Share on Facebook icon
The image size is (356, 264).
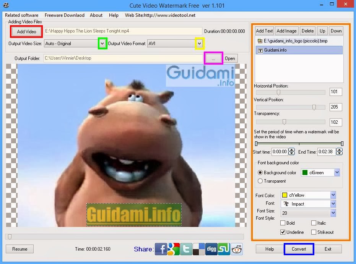pyautogui.click(x=161, y=249)
